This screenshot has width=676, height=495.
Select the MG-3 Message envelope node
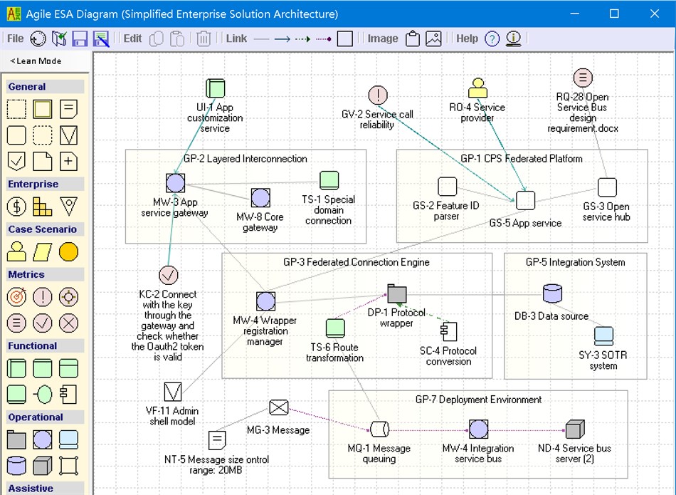click(278, 407)
